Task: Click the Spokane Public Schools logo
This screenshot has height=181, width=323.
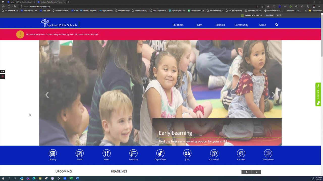Action: [x=59, y=23]
